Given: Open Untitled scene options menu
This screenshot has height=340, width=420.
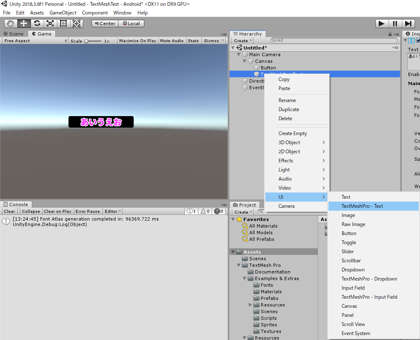Looking at the screenshot, I should (x=395, y=48).
